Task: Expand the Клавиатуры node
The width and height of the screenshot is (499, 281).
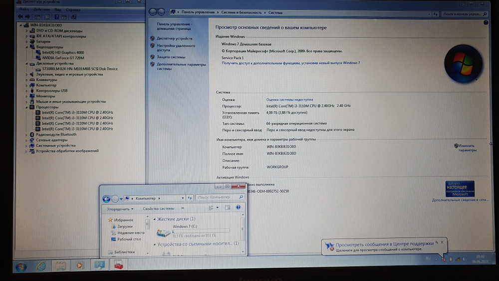Action: point(27,80)
